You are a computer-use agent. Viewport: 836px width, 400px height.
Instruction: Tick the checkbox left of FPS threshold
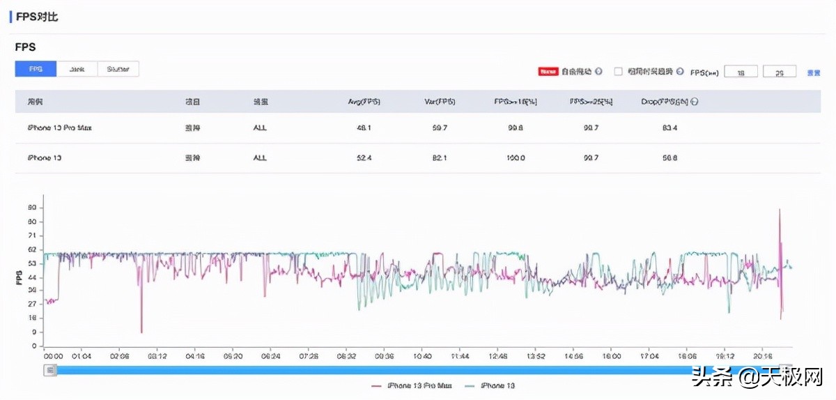tap(618, 72)
